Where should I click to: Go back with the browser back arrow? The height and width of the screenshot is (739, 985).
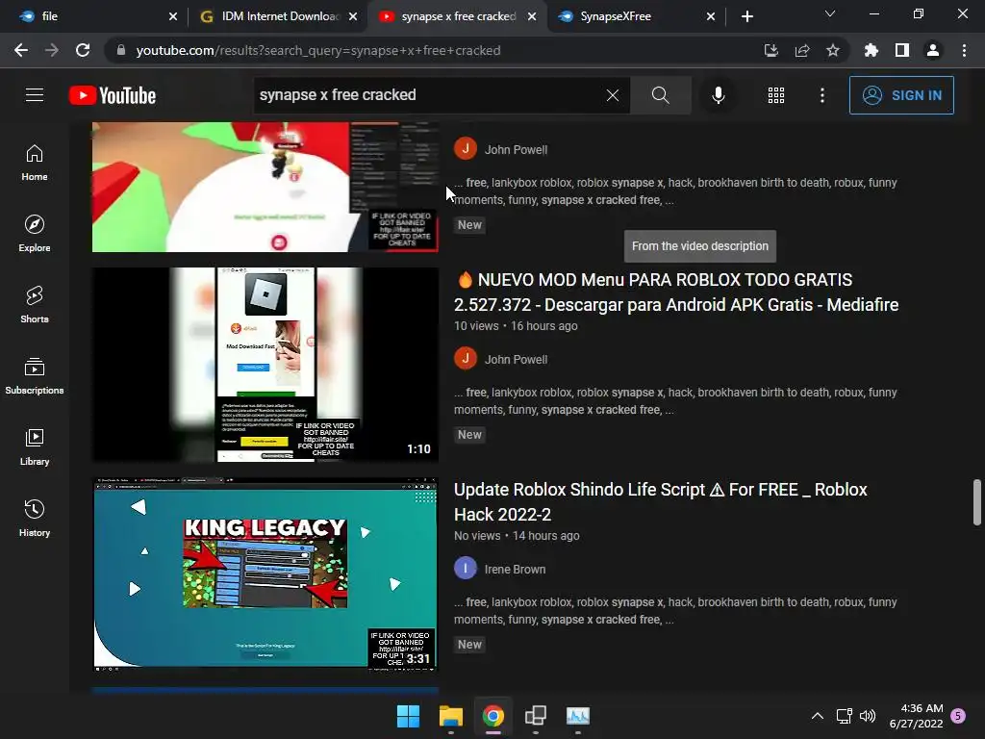pos(21,50)
